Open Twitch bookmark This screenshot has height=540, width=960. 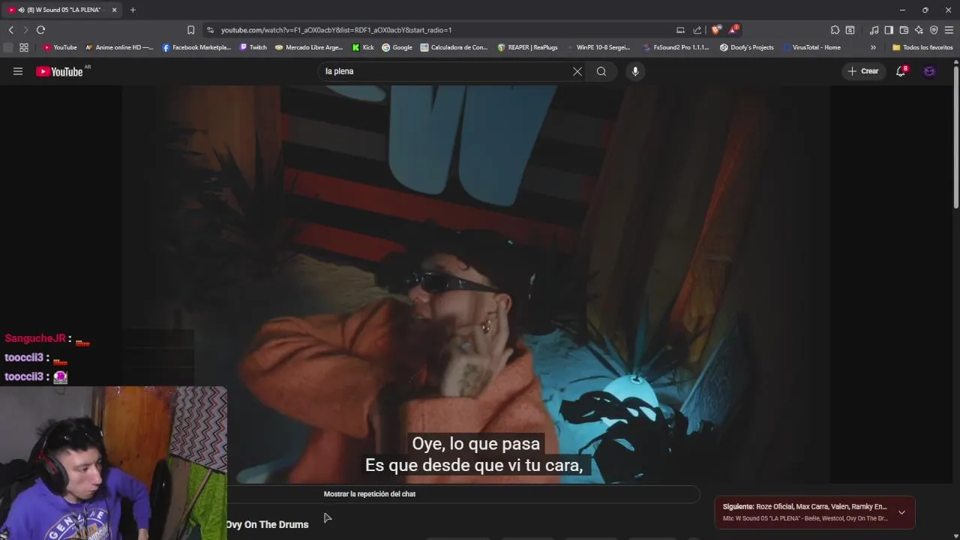[x=253, y=47]
